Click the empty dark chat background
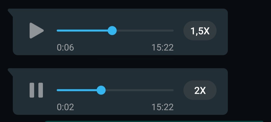 pos(249,62)
